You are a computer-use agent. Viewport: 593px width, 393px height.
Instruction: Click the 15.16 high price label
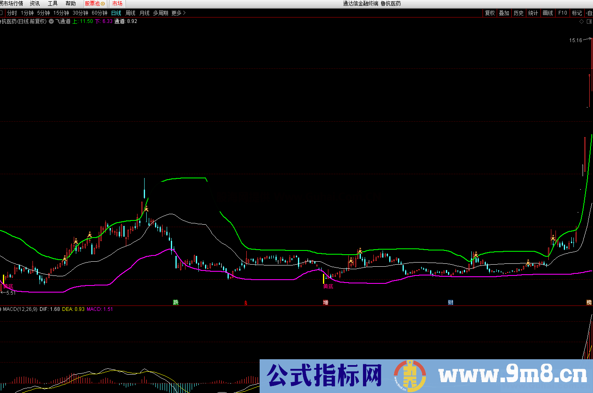click(575, 40)
